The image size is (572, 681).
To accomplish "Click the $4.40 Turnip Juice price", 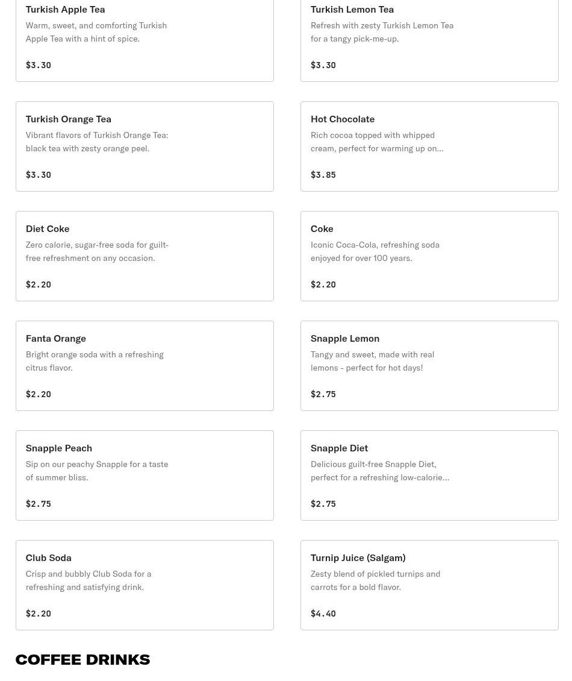I will [323, 614].
